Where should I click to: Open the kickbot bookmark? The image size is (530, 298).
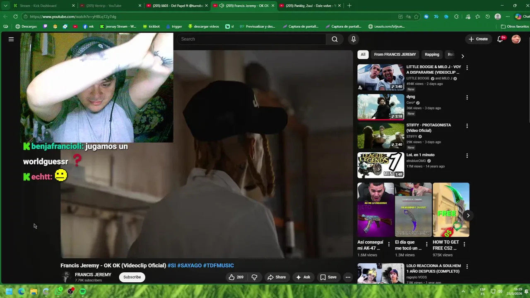point(151,26)
